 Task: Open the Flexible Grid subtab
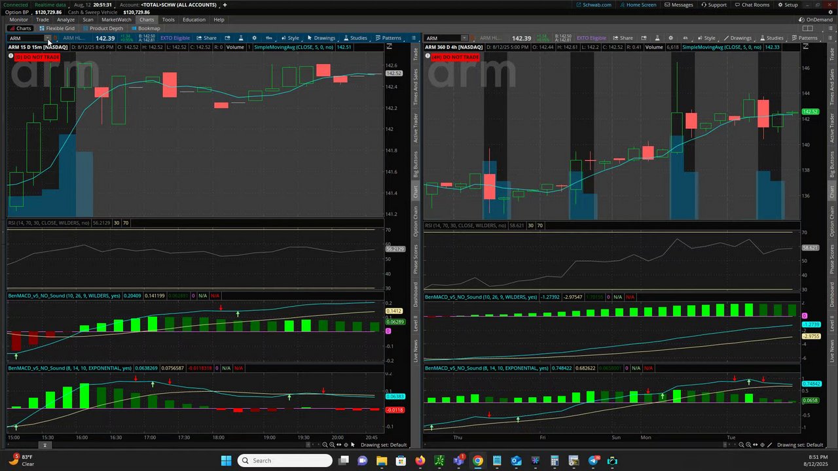[x=57, y=28]
